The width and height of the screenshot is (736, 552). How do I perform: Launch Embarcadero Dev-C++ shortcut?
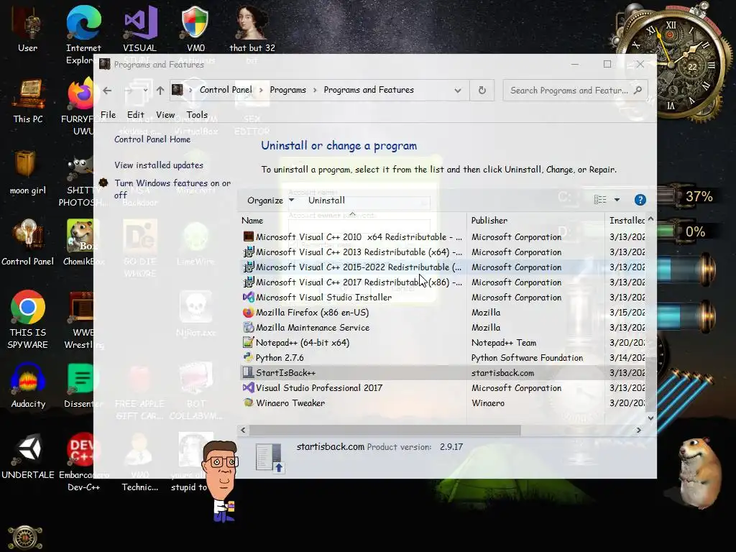(x=83, y=462)
